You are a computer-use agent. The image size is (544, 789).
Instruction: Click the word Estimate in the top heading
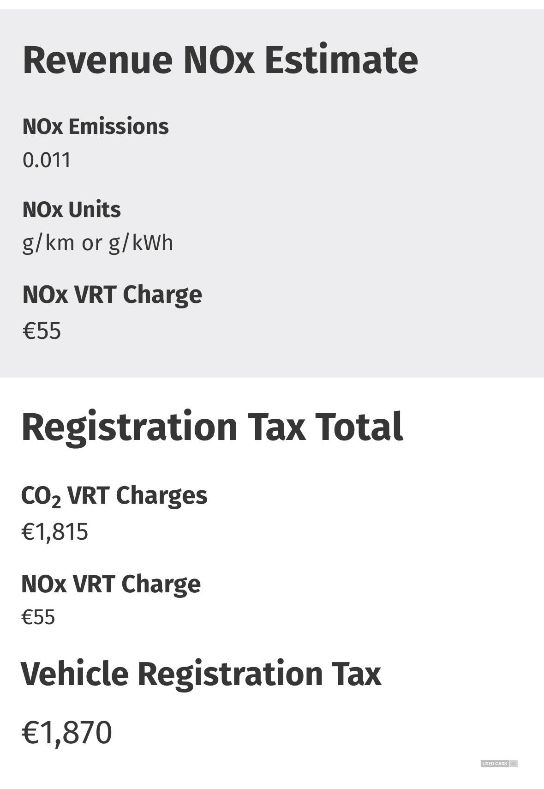click(341, 60)
